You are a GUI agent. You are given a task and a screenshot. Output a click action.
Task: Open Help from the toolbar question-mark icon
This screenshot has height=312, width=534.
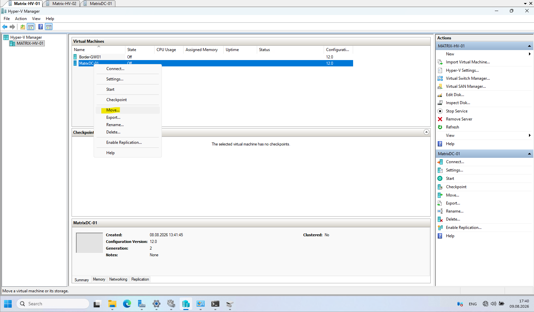(x=40, y=27)
